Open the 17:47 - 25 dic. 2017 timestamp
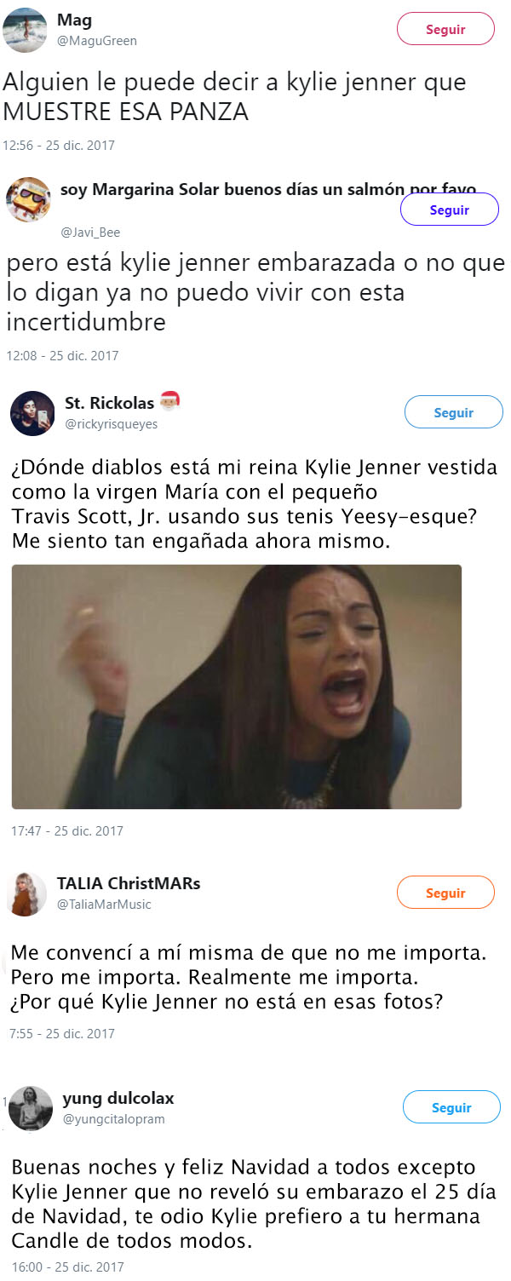The image size is (511, 1281). tap(67, 830)
